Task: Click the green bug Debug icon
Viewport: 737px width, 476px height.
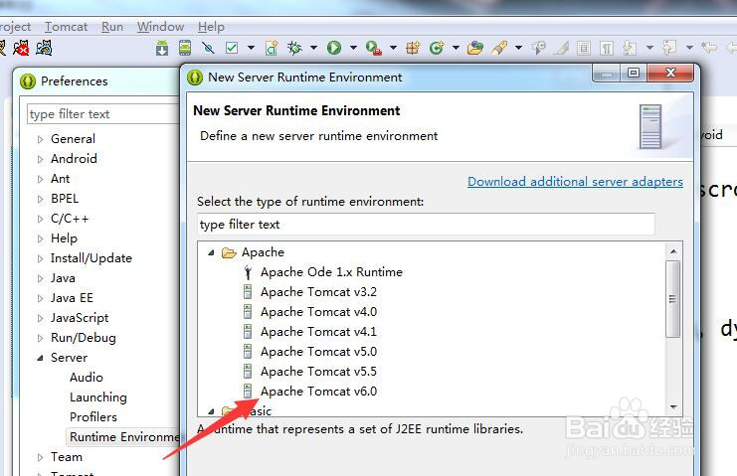Action: (295, 48)
